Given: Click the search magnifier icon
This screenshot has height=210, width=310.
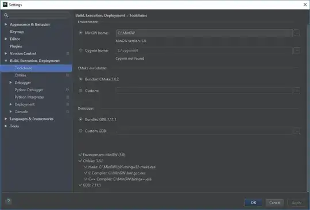Looking at the screenshot, I should (6, 15).
